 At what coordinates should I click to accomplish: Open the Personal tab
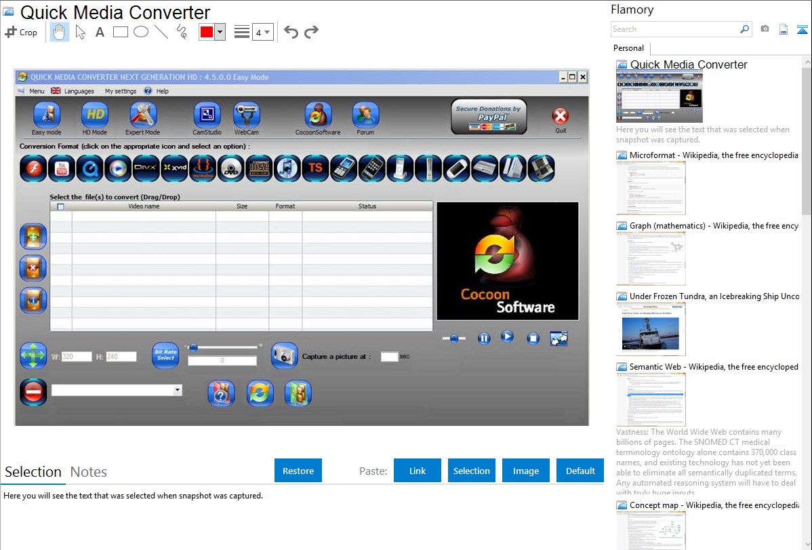(x=629, y=48)
